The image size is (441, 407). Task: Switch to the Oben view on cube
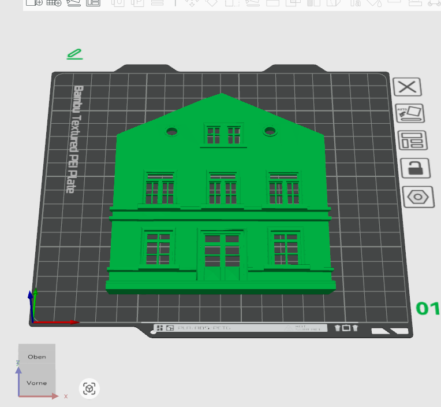(37, 357)
